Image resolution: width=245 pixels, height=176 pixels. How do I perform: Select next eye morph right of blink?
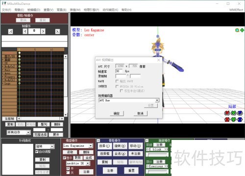pos(166,149)
